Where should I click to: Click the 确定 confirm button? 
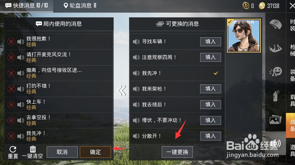(95, 152)
